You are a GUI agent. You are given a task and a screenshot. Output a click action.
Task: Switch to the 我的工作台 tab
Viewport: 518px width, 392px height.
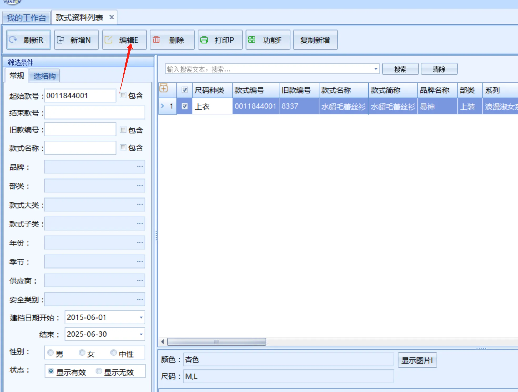(26, 17)
